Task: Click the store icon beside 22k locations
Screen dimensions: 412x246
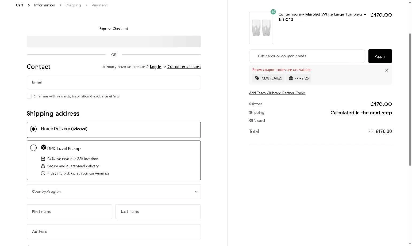Action: point(43,159)
